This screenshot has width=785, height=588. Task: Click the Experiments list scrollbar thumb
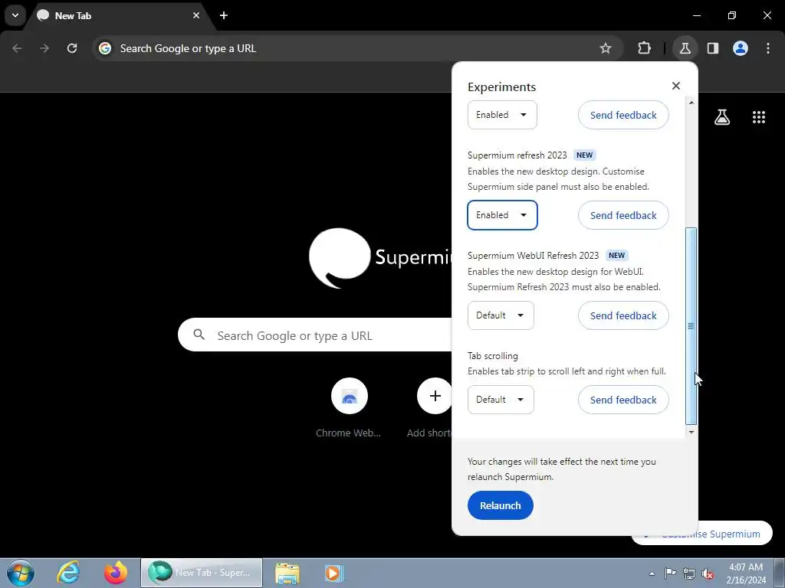click(691, 326)
